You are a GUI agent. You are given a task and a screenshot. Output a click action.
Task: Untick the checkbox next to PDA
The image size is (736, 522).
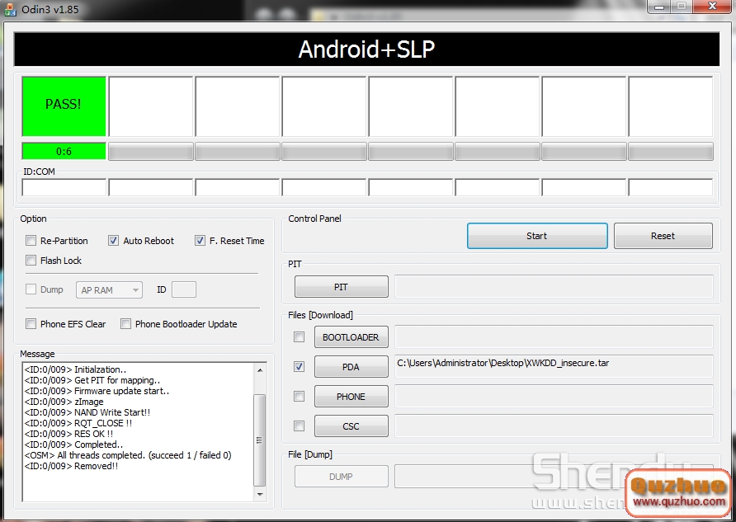pyautogui.click(x=299, y=366)
